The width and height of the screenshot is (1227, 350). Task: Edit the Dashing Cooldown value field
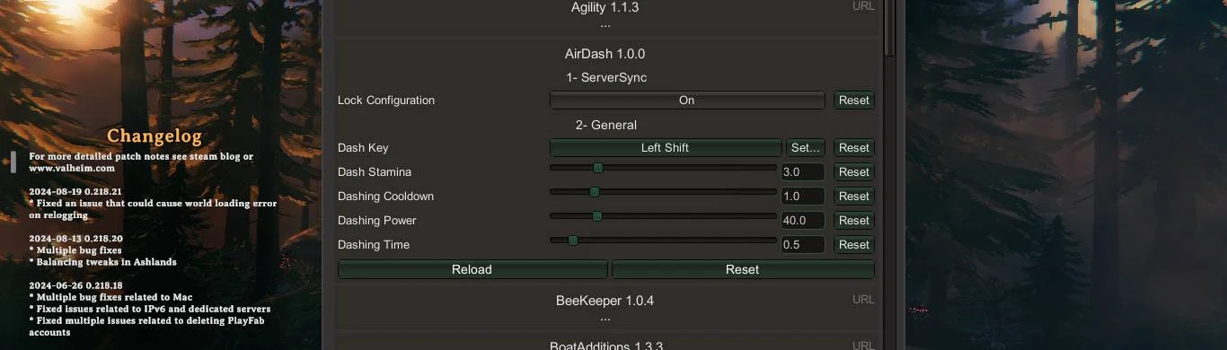pos(802,197)
